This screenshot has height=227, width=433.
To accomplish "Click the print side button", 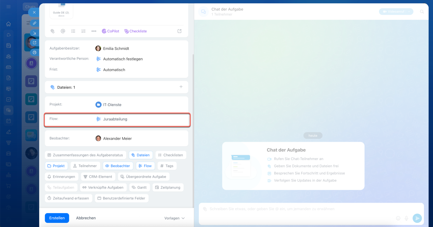I will click(x=35, y=53).
